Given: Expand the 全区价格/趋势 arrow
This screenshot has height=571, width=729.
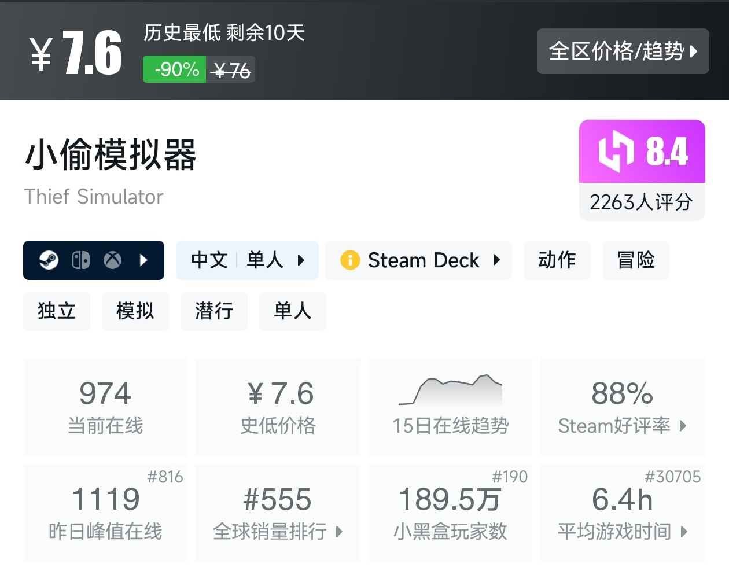Looking at the screenshot, I should coord(694,51).
